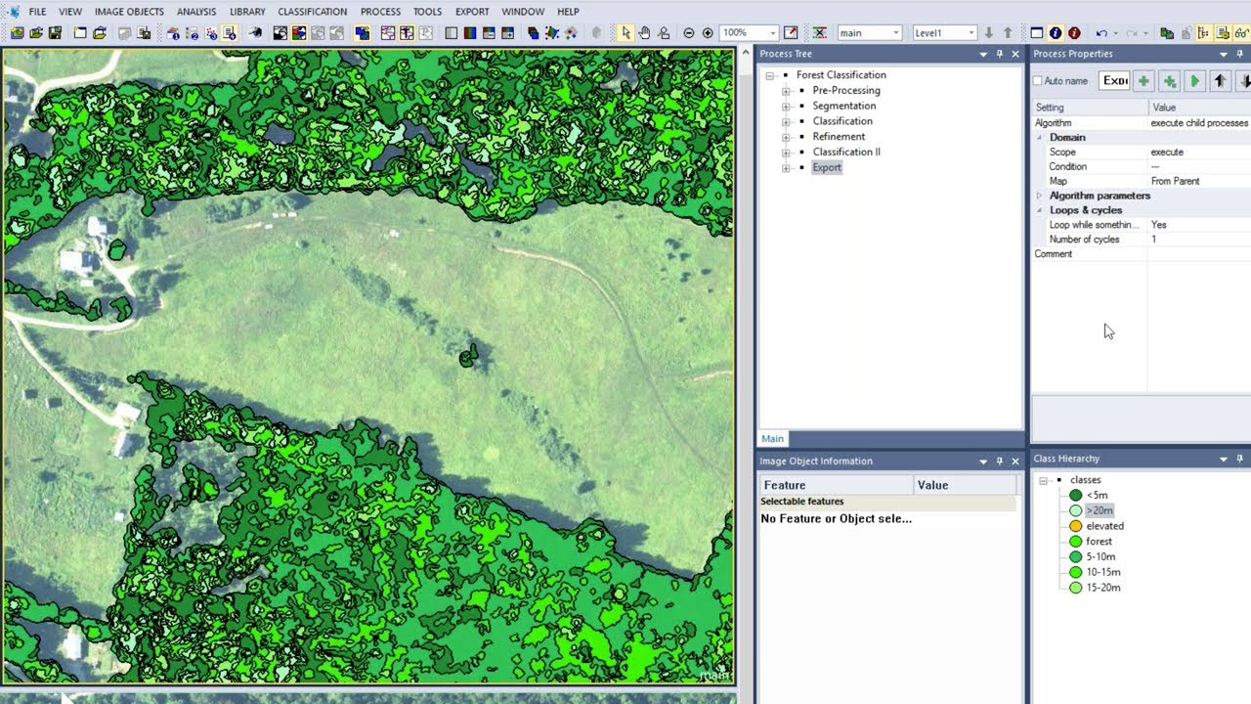The image size is (1251, 704).
Task: Select the pan hand tool
Action: pyautogui.click(x=645, y=33)
